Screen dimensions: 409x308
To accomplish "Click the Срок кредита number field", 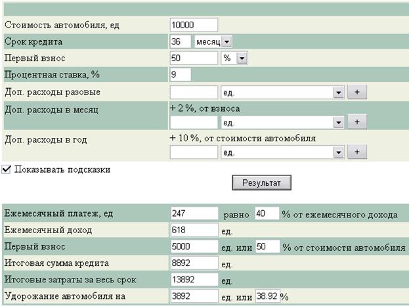I will [181, 41].
